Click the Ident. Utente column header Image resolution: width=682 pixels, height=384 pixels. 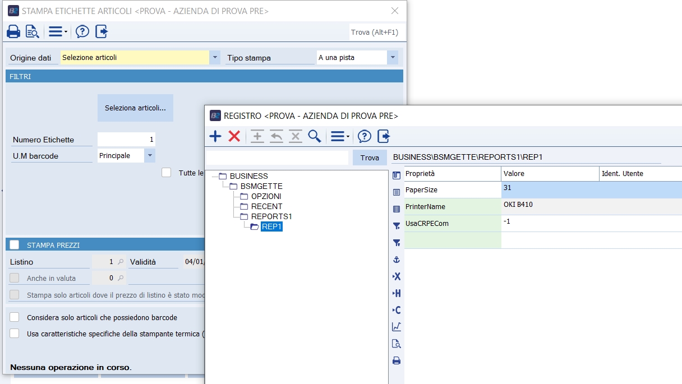pyautogui.click(x=640, y=174)
